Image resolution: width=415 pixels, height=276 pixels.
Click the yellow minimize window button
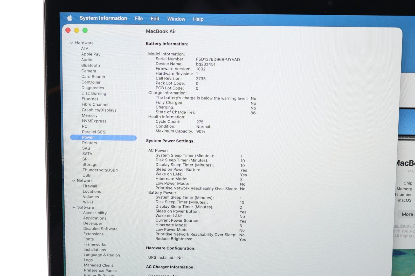click(x=77, y=30)
